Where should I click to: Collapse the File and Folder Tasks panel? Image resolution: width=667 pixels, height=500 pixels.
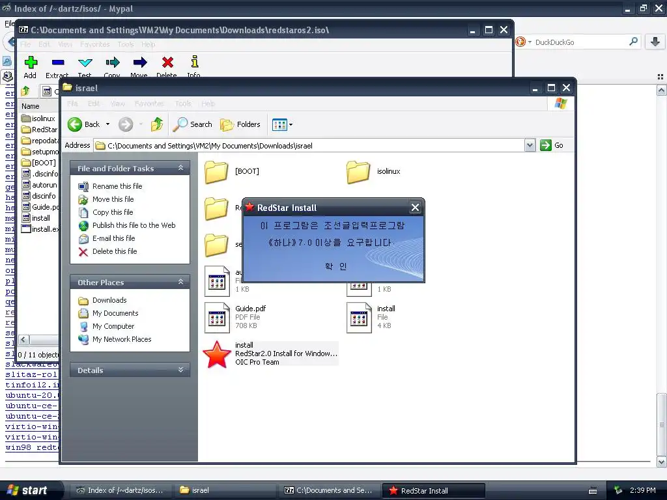[x=181, y=168]
